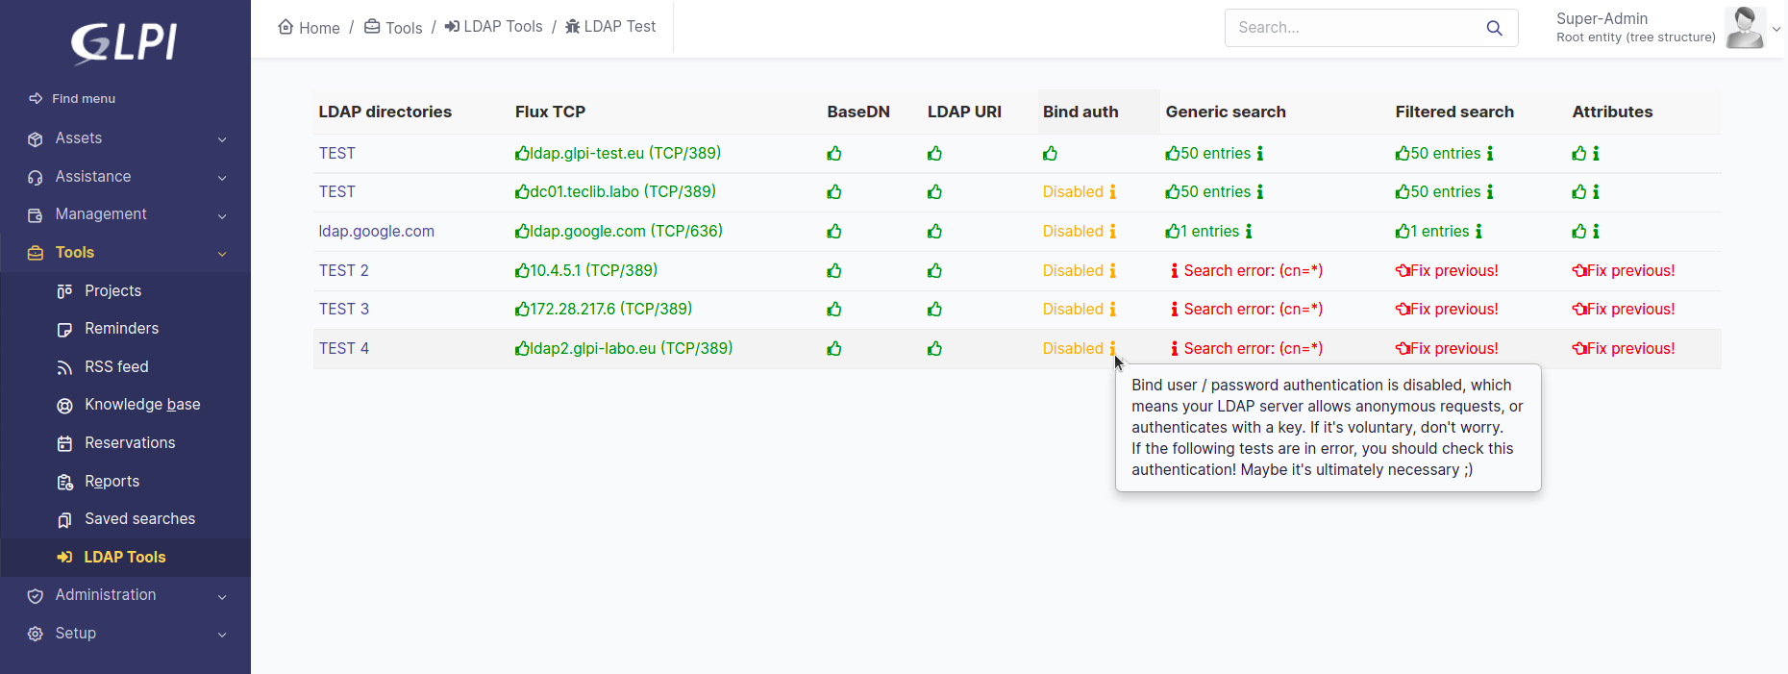
Task: Click the Super-Admin user avatar
Action: 1744,28
